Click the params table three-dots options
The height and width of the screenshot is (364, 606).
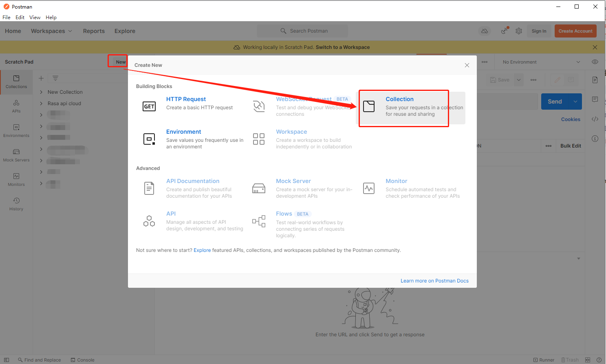point(549,146)
